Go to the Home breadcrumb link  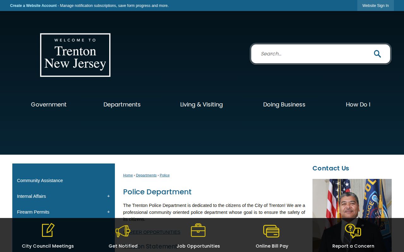[x=128, y=175]
